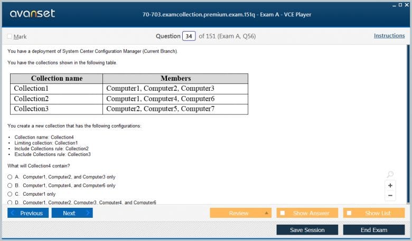The image size is (412, 241).
Task: Go to the Next question
Action: click(x=72, y=213)
